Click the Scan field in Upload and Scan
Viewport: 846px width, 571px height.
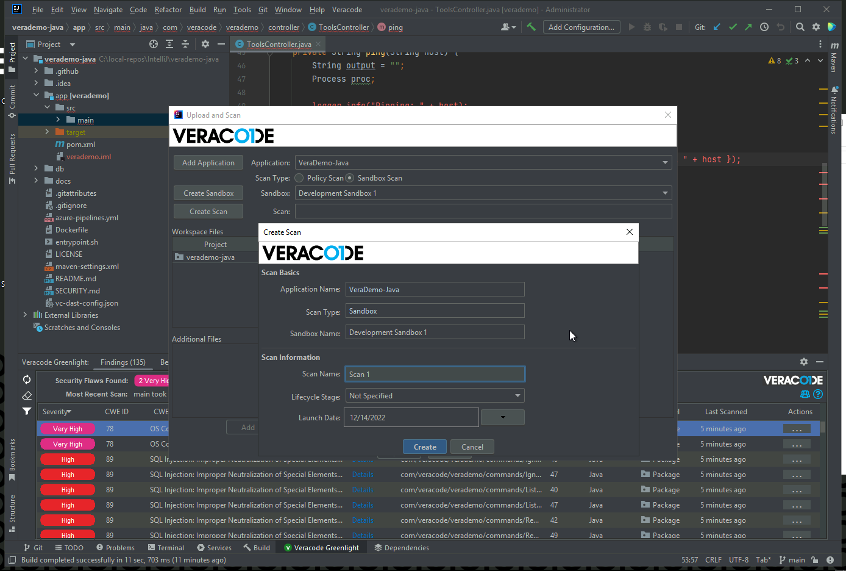click(x=483, y=211)
